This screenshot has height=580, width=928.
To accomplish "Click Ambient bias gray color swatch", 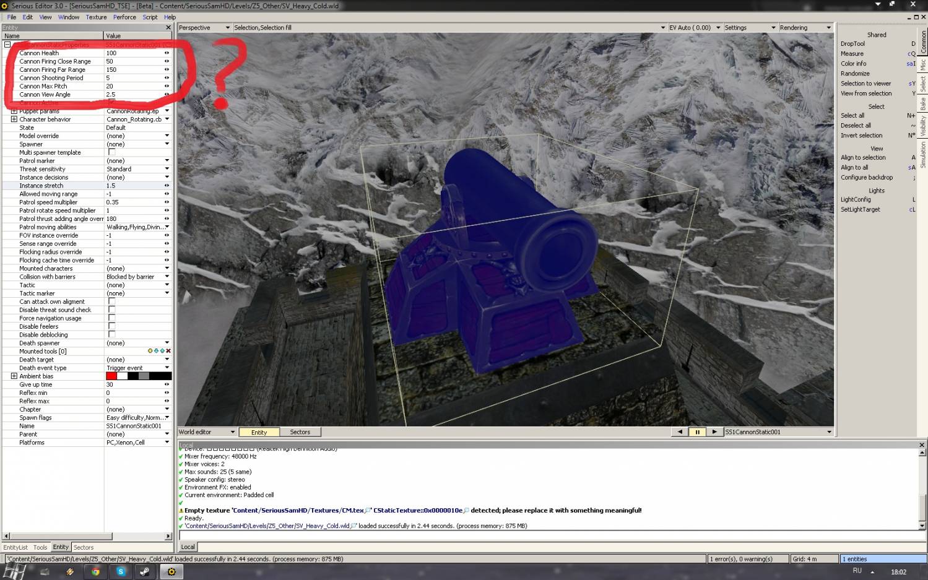I will [144, 376].
